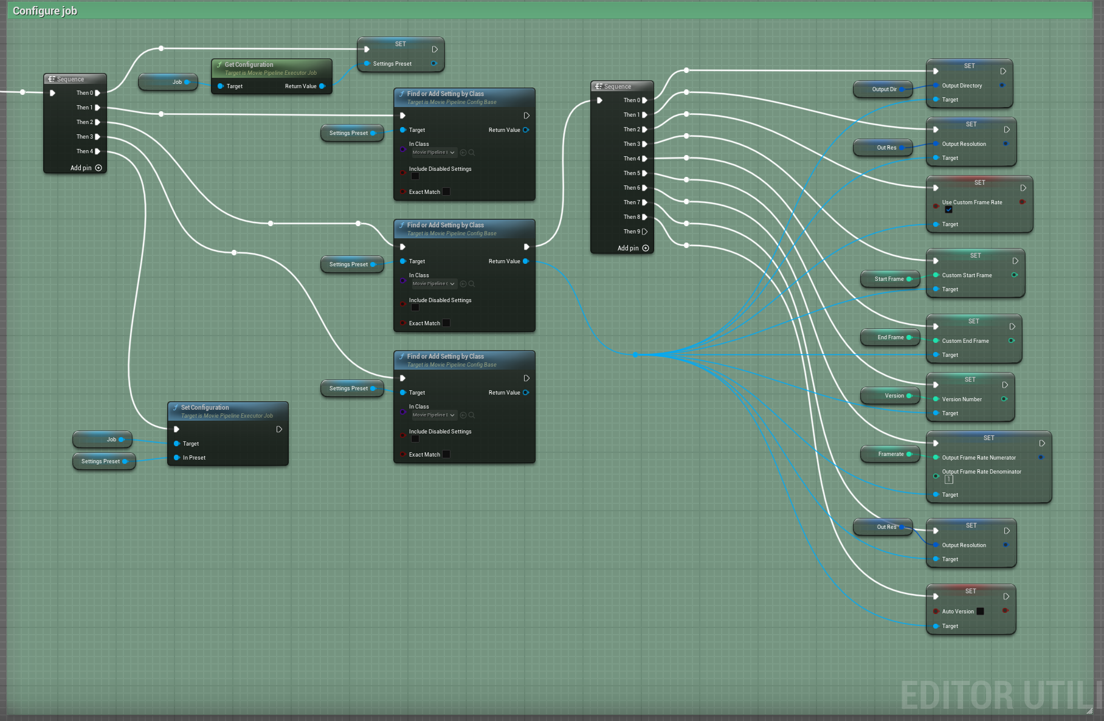
Task: Click the End Frame variable output pin
Action: [909, 337]
